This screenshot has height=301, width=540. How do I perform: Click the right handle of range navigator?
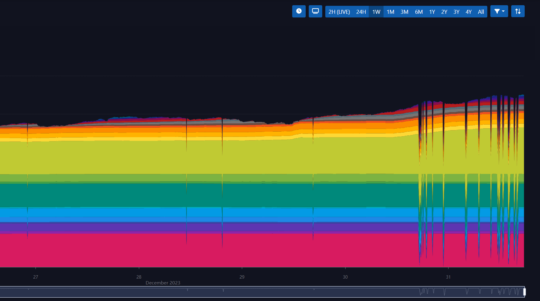click(x=524, y=292)
